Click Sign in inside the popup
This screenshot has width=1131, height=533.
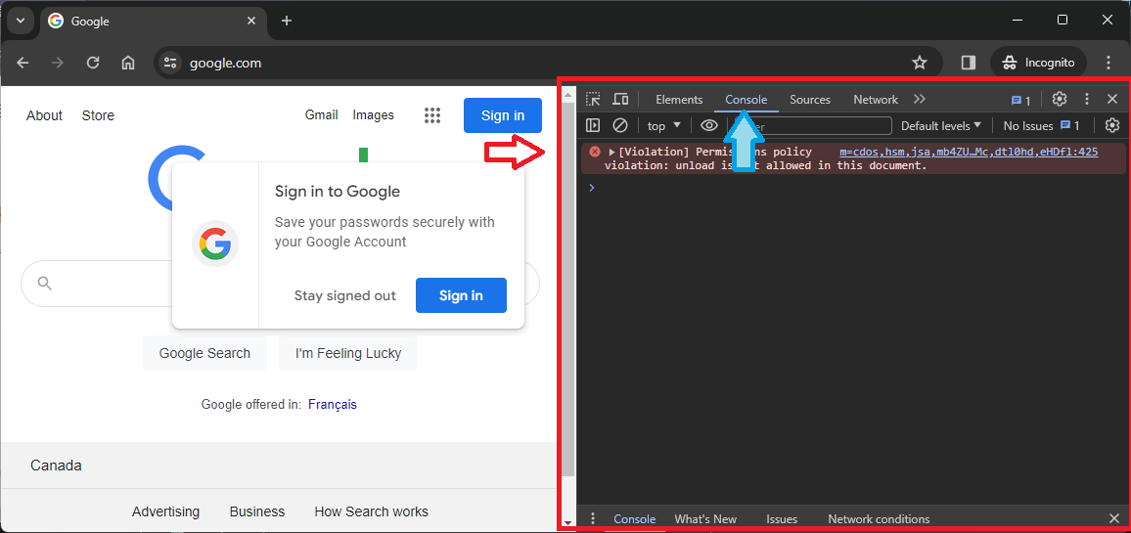(x=461, y=295)
